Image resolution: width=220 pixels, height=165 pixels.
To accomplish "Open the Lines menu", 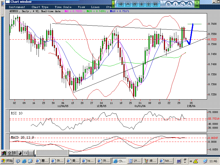I will pos(95,7).
